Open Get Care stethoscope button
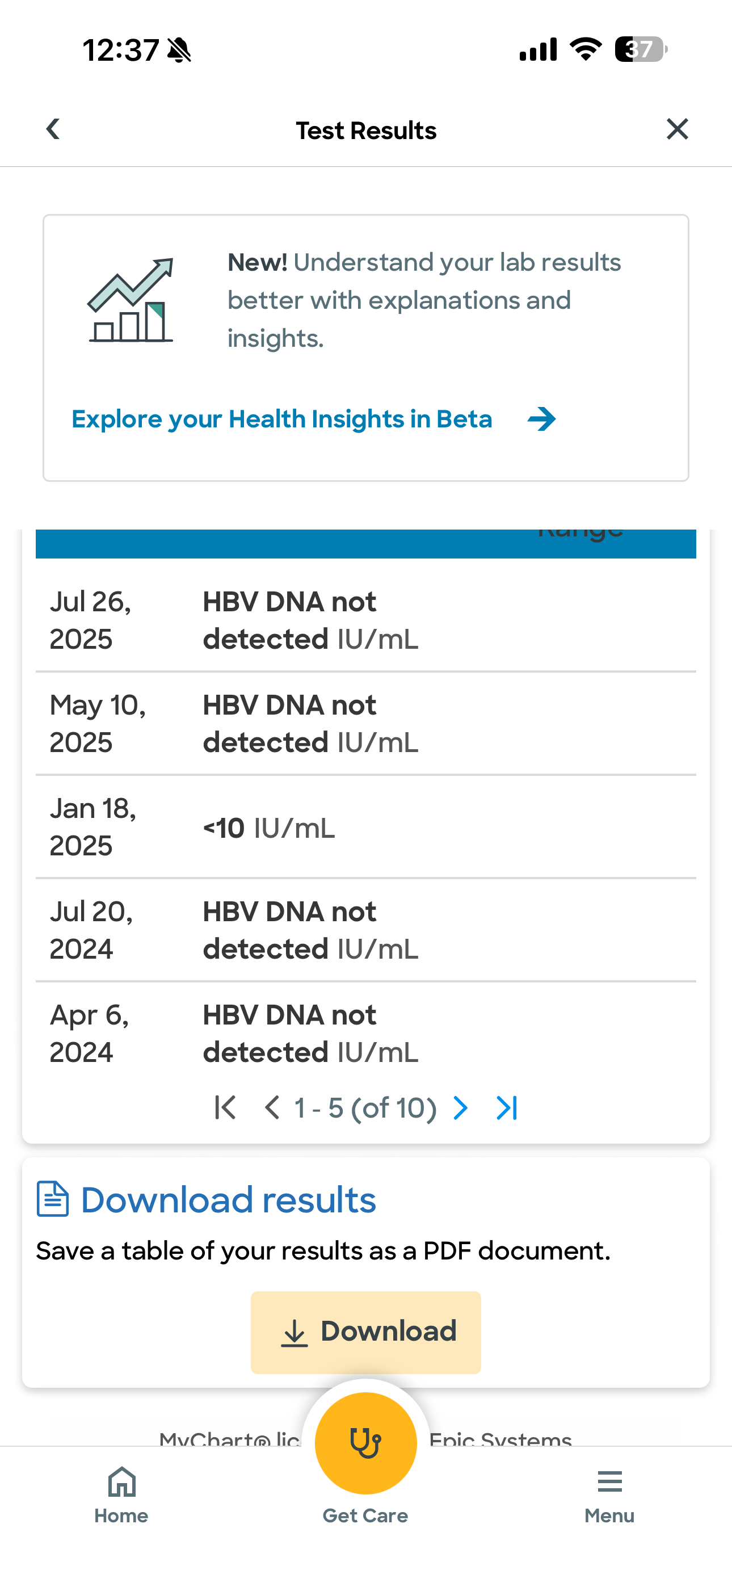Screen dimensions: 732x1587 pos(365,1443)
